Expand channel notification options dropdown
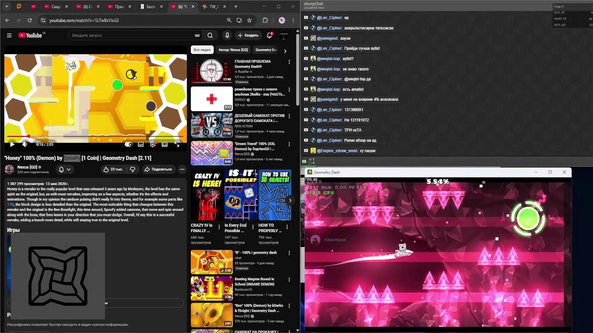 pos(64,169)
